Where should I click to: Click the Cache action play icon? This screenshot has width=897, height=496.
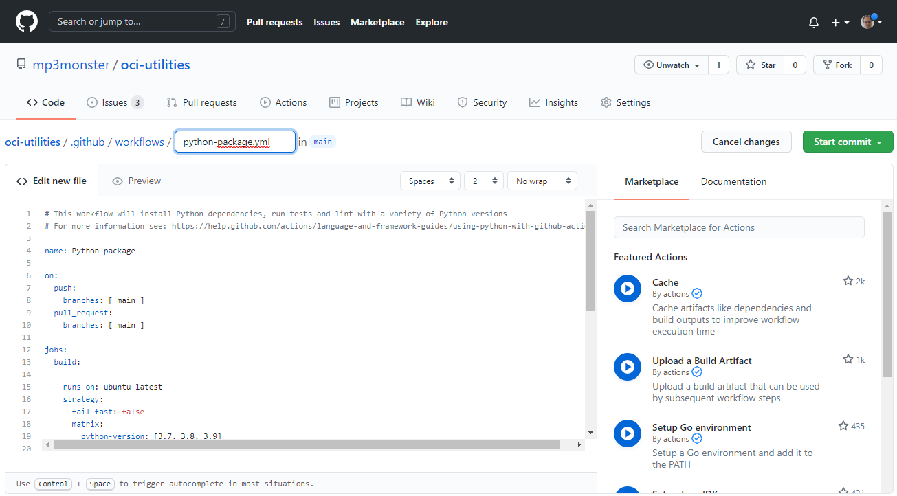click(627, 289)
